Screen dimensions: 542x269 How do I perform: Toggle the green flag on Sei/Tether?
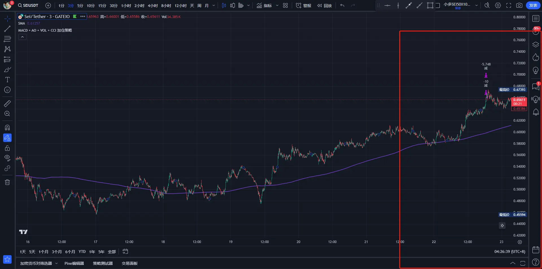pos(75,16)
